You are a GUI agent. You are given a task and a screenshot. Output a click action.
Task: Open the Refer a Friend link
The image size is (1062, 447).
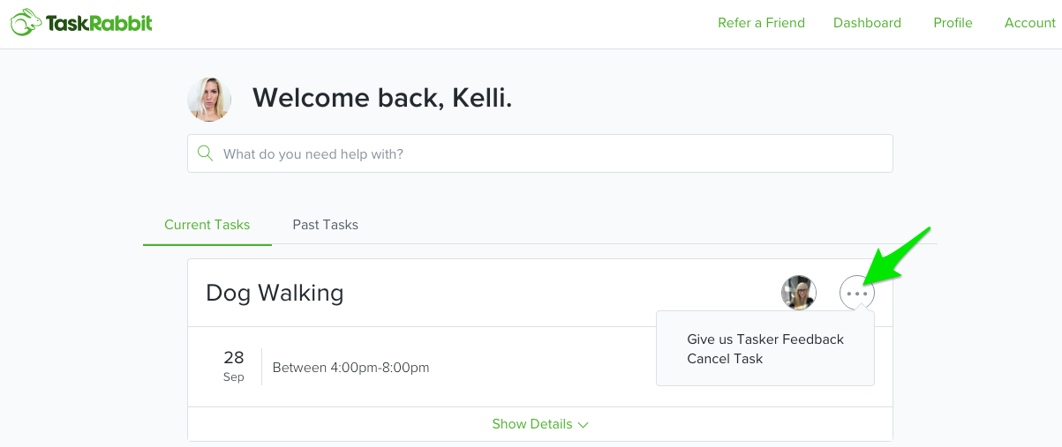tap(761, 23)
